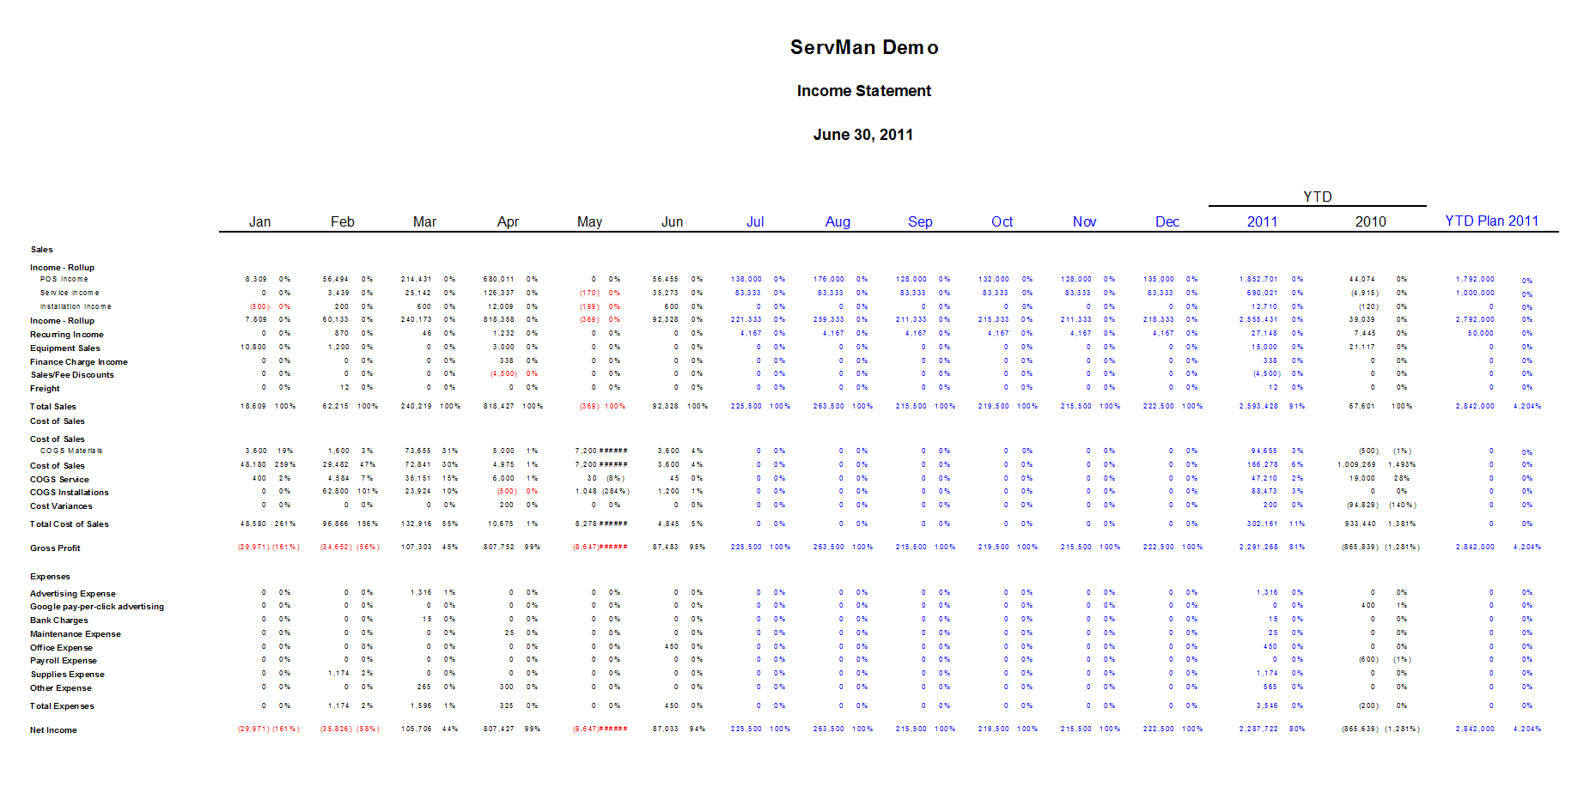This screenshot has height=787, width=1590.
Task: Click the Other Expense row label
Action: pyautogui.click(x=61, y=688)
